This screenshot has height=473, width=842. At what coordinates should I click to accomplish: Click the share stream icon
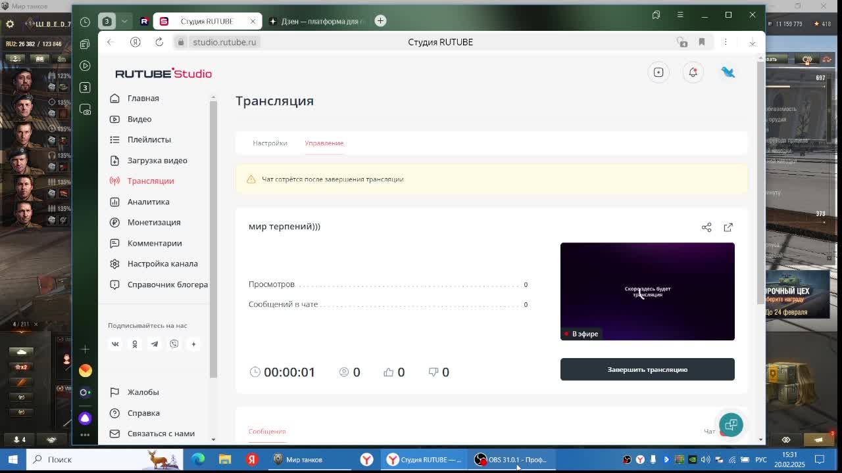tap(706, 227)
